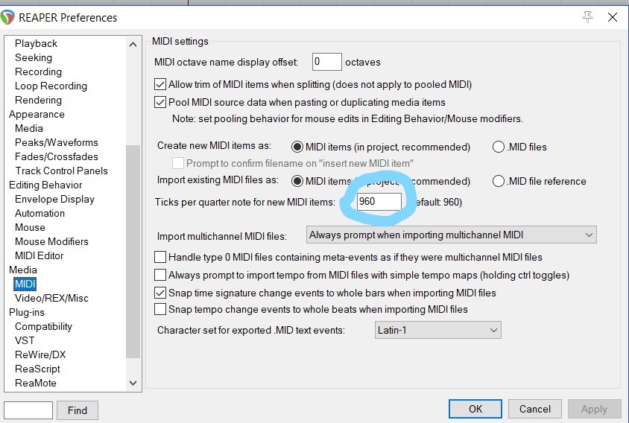
Task: Select Seeking in preferences list
Action: pyautogui.click(x=34, y=58)
